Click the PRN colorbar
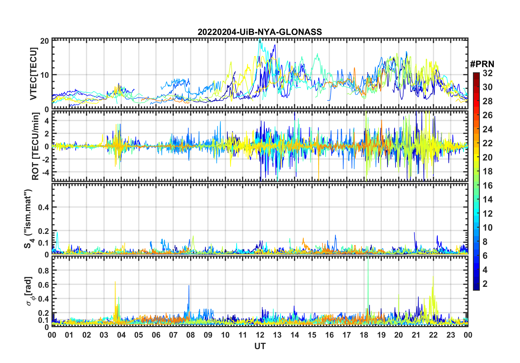520x363 pixels. (476, 181)
